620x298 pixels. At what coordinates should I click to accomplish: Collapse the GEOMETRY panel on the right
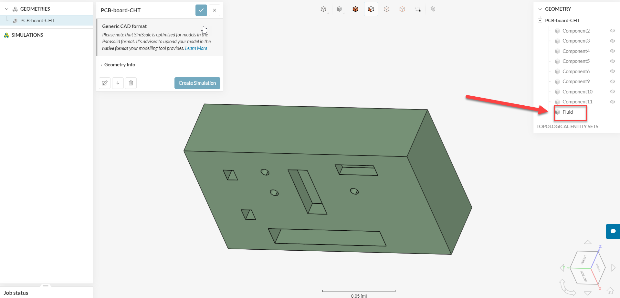pyautogui.click(x=540, y=9)
